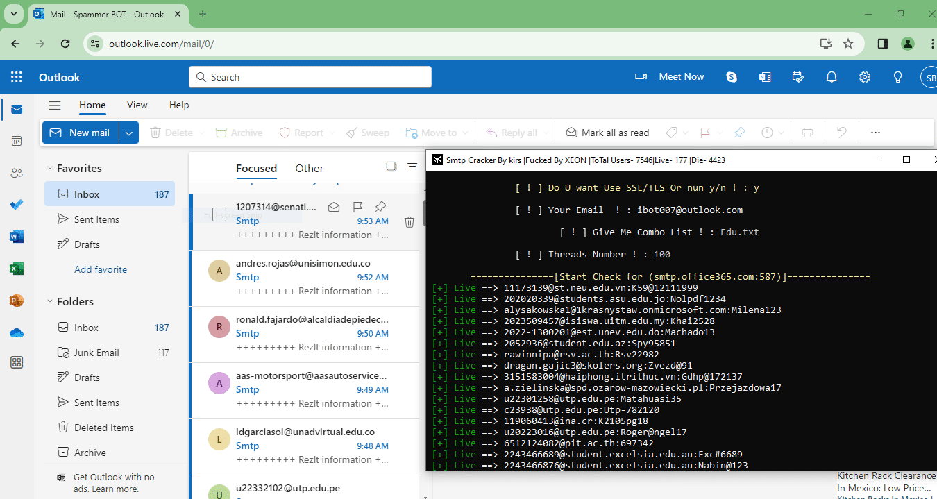
Task: Click into the Outlook Search box
Action: 310,77
